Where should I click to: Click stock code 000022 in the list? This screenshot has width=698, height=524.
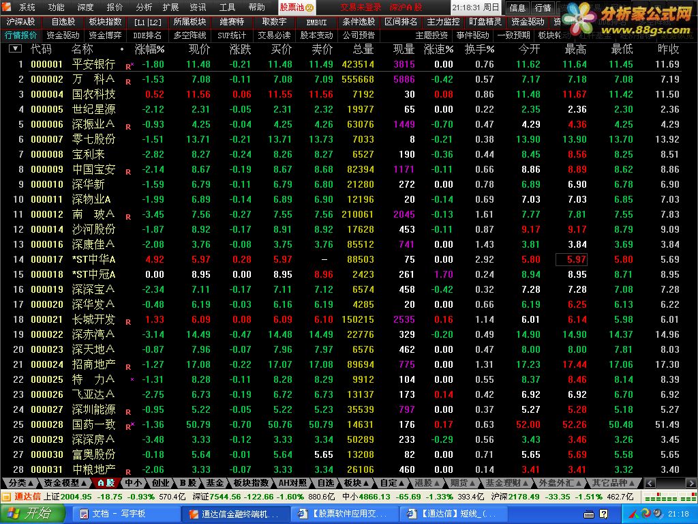tap(47, 334)
